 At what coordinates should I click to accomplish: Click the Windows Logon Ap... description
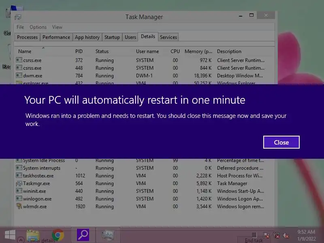pos(240,199)
